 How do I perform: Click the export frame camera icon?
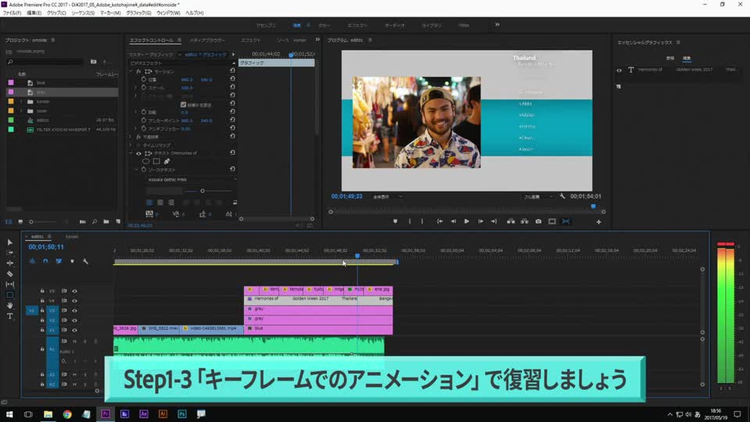(538, 222)
